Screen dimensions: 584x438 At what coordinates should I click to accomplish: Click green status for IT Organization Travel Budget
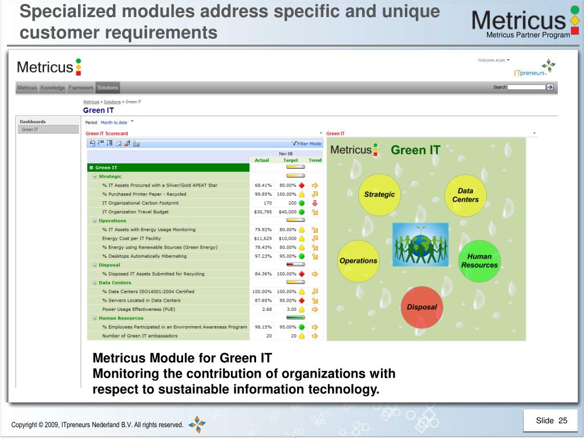(302, 212)
